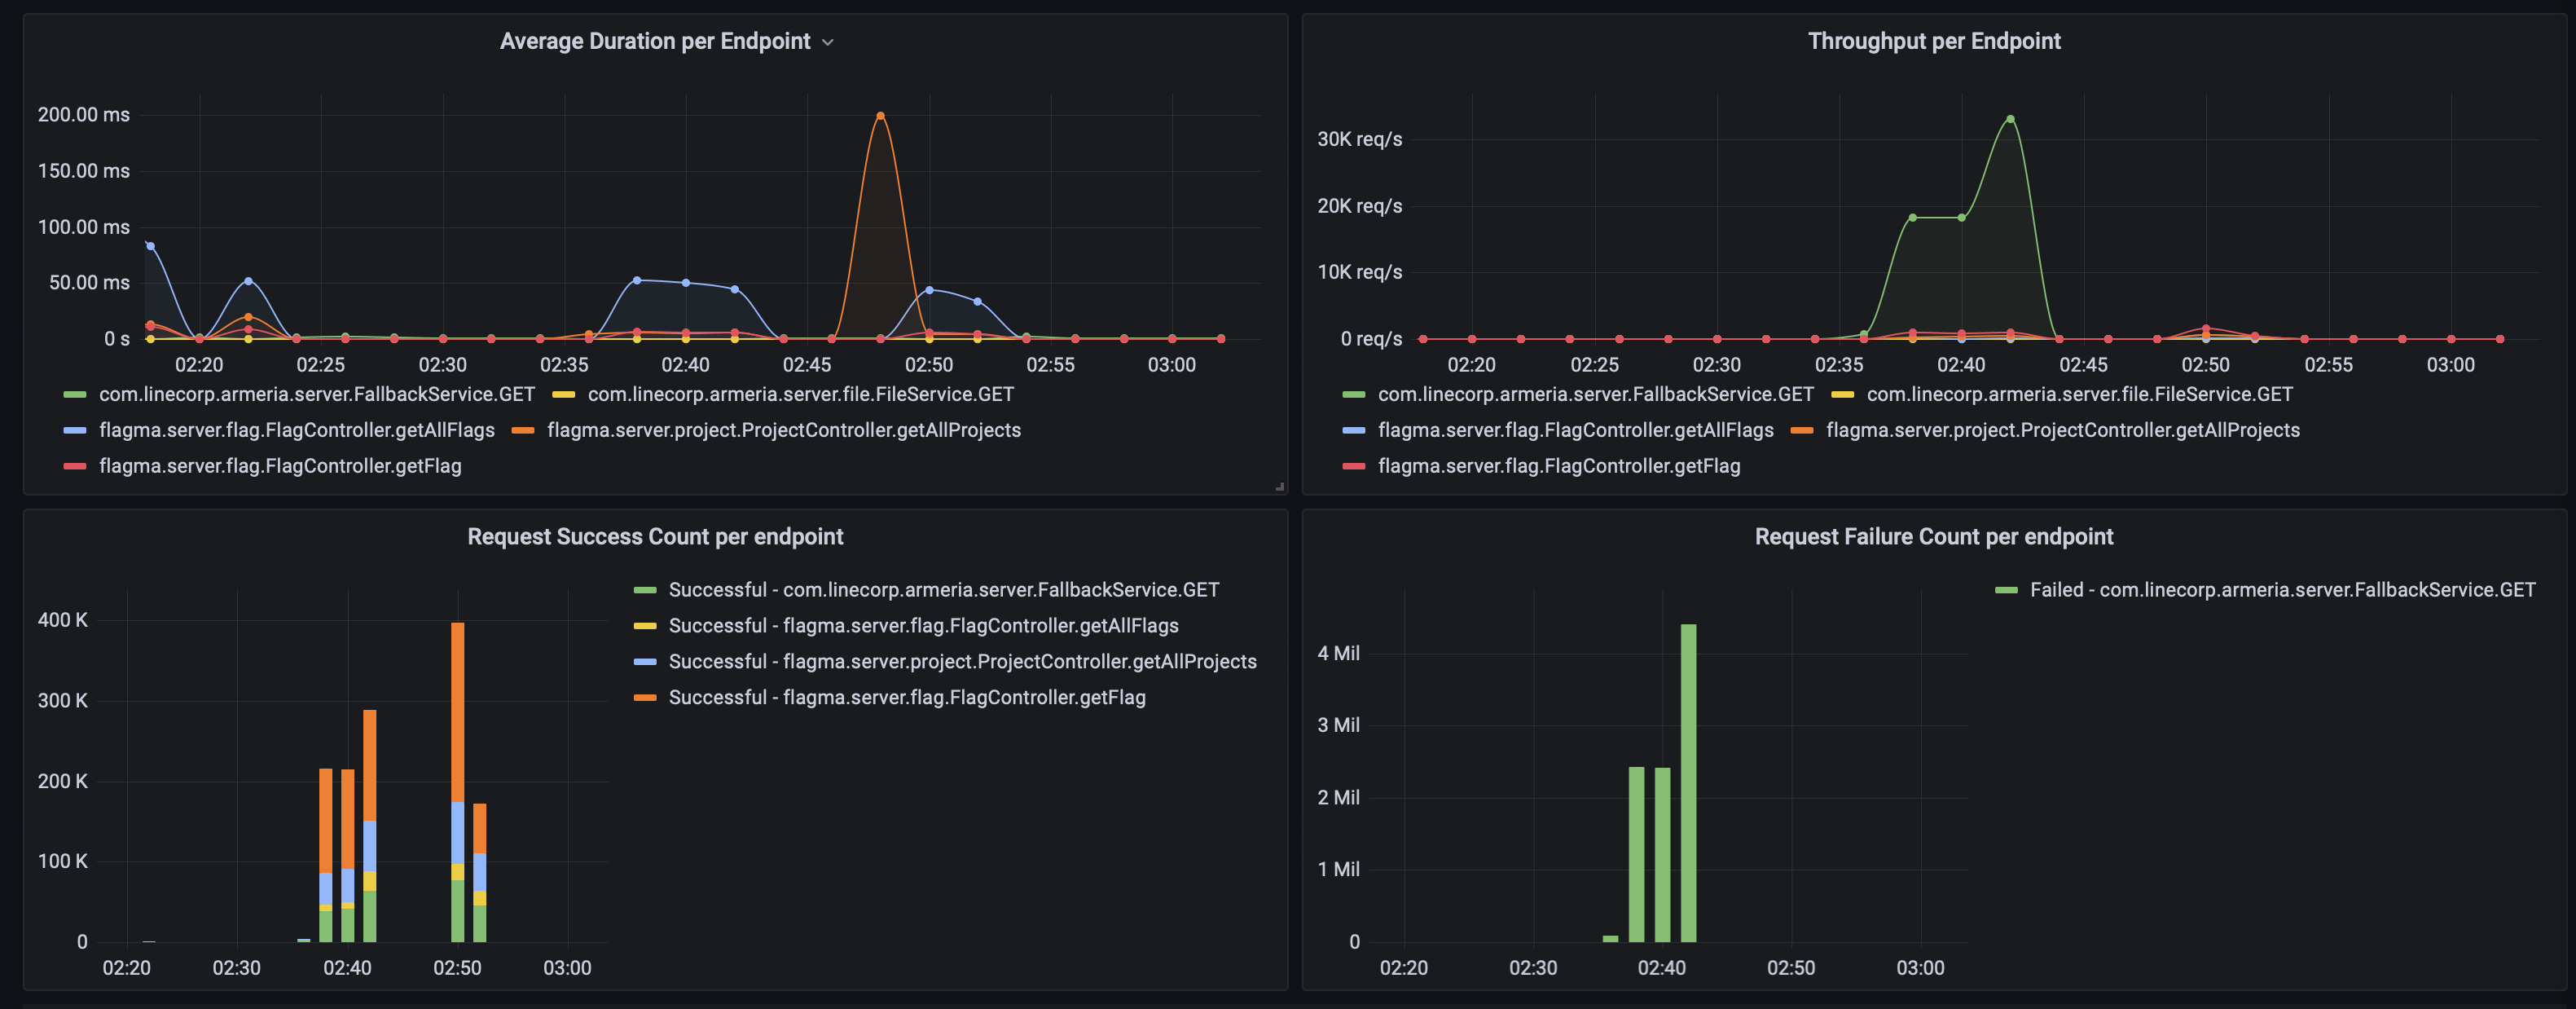
Task: Isolate Successful FlagController.getFlag legend entry
Action: point(906,697)
